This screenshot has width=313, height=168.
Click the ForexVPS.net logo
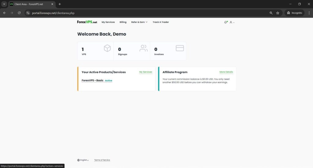pos(87,22)
